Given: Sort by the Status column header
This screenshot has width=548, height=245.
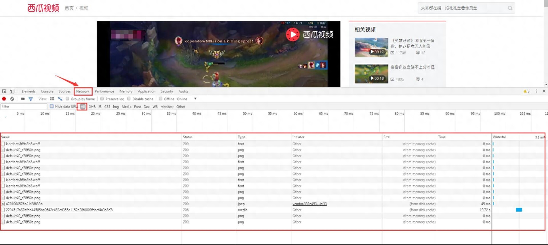Looking at the screenshot, I should tap(209, 137).
